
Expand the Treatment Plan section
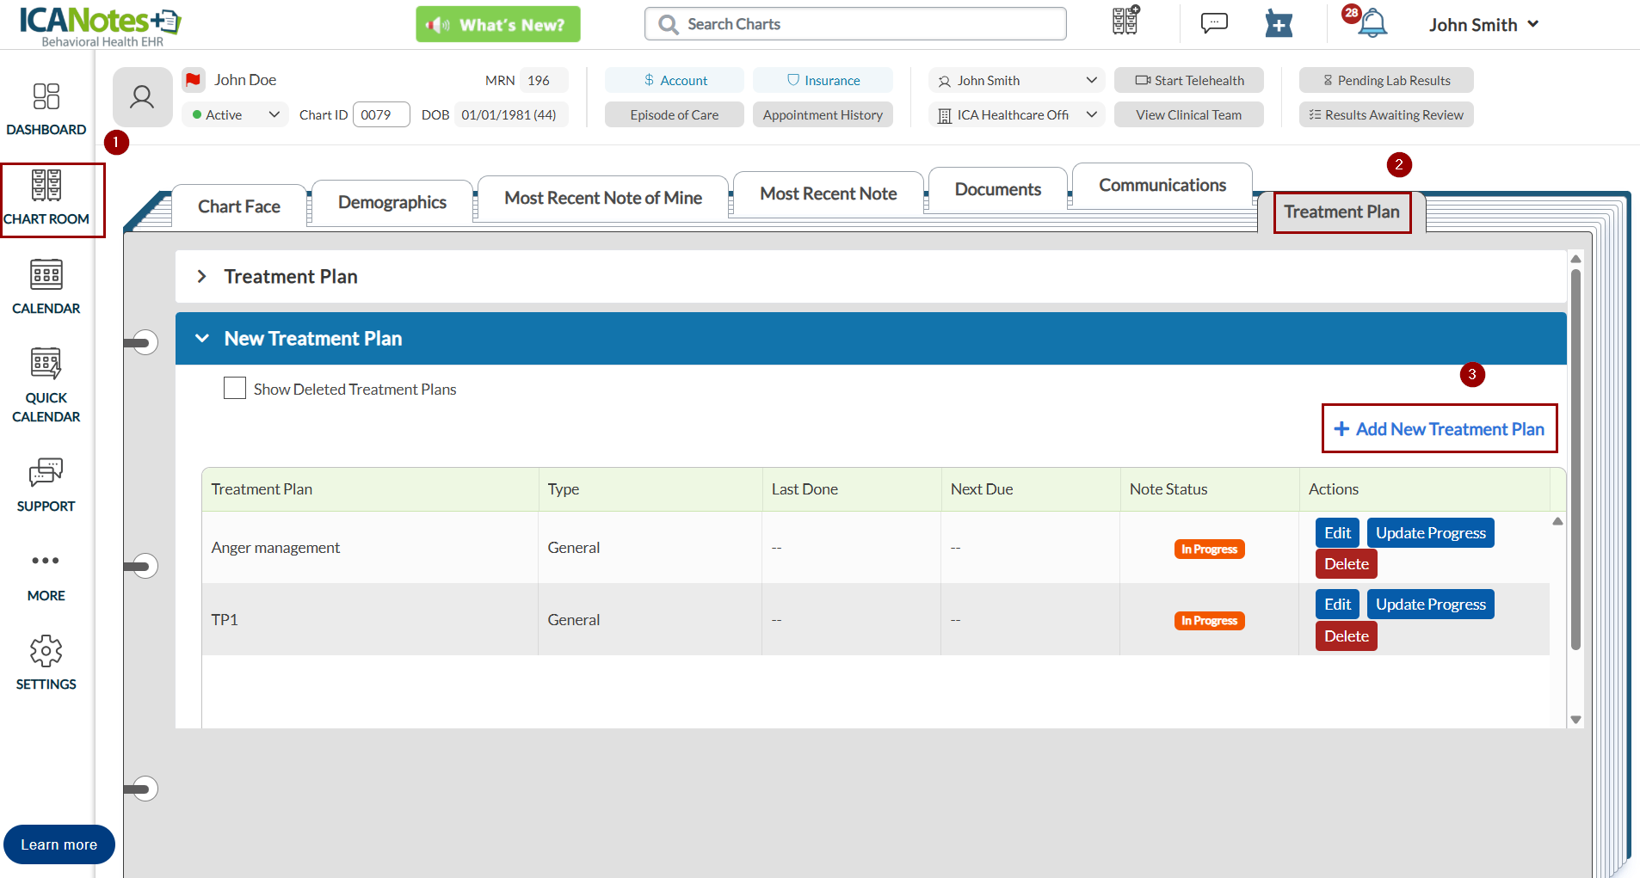201,276
